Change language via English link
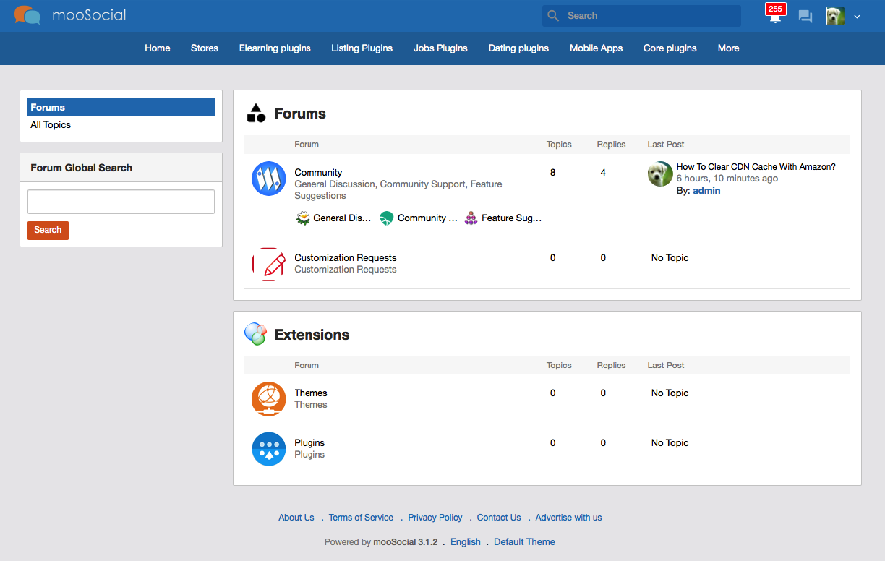 click(x=466, y=542)
